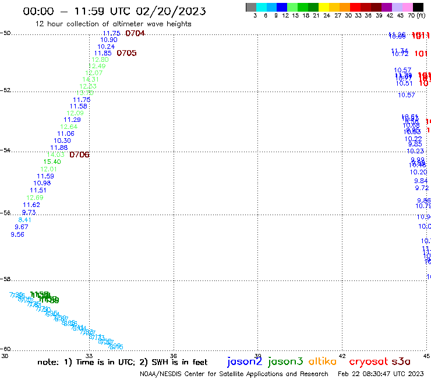Screen dimensions: 431x379
Task: Click the lavender swatch in the color scale
Action: point(397,7)
